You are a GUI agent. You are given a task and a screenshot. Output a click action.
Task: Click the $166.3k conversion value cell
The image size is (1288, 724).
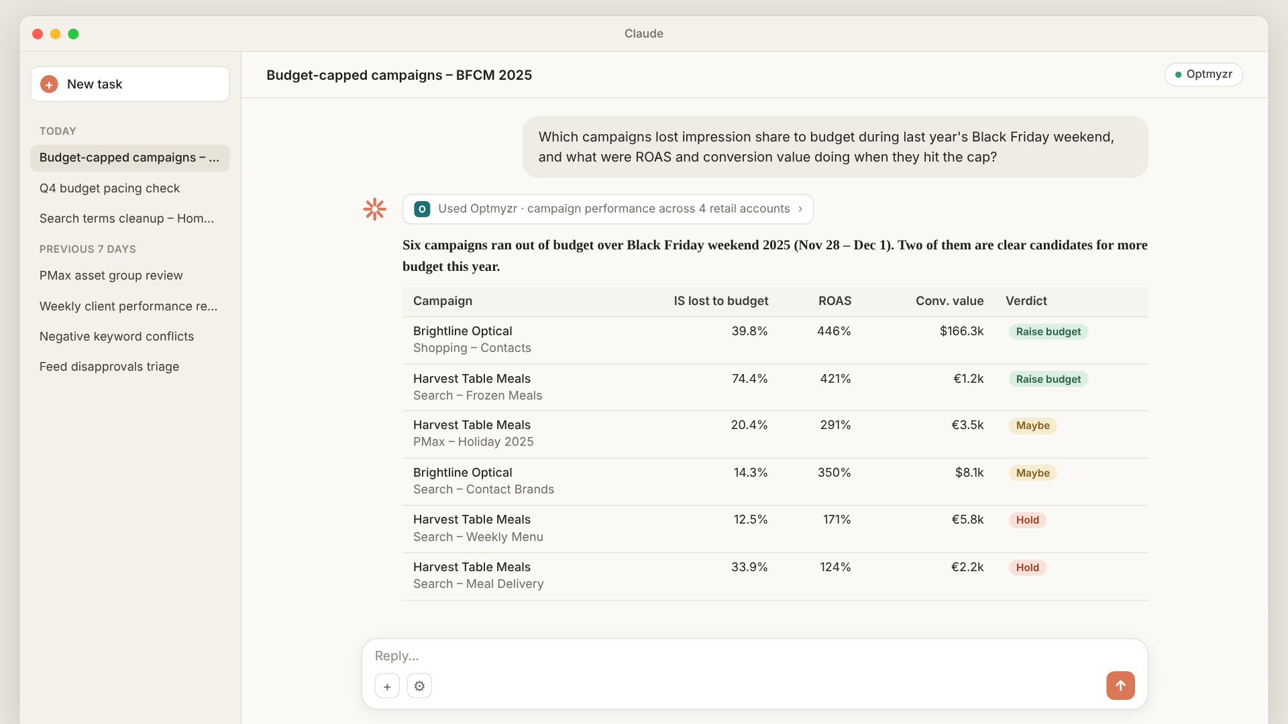coord(961,331)
